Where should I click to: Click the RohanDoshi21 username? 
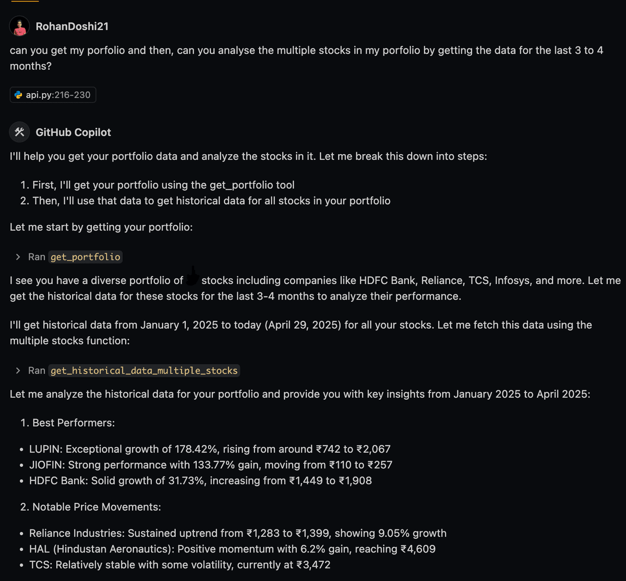pos(72,26)
